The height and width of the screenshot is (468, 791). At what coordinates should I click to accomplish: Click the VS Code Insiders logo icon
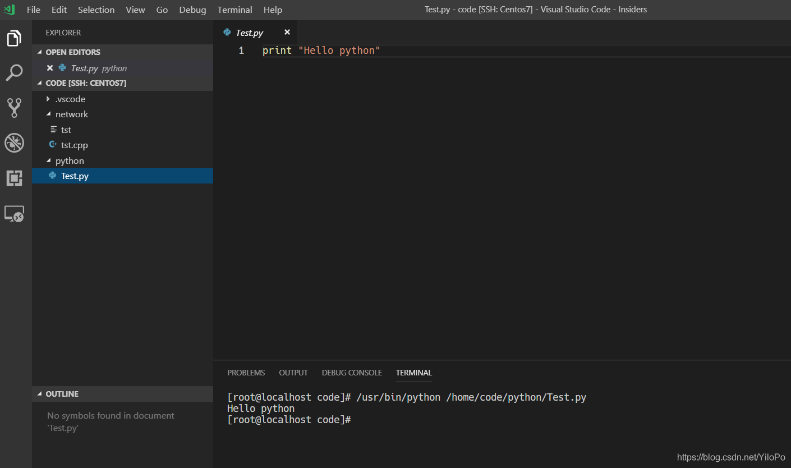9,10
